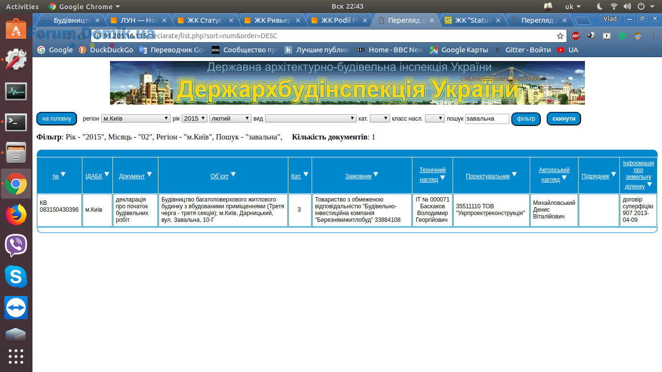The width and height of the screenshot is (662, 372).
Task: Open the wrench-and-gear settings dock icon
Action: click(x=16, y=60)
